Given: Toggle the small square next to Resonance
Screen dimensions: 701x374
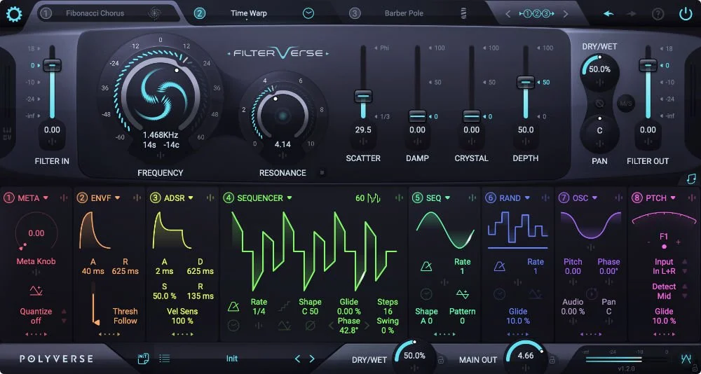Looking at the screenshot, I should pyautogui.click(x=322, y=172).
